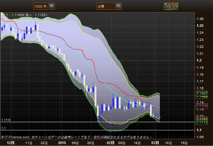Click the 2015 date axis label
The height and width of the screenshot is (146, 213).
coord(62,143)
